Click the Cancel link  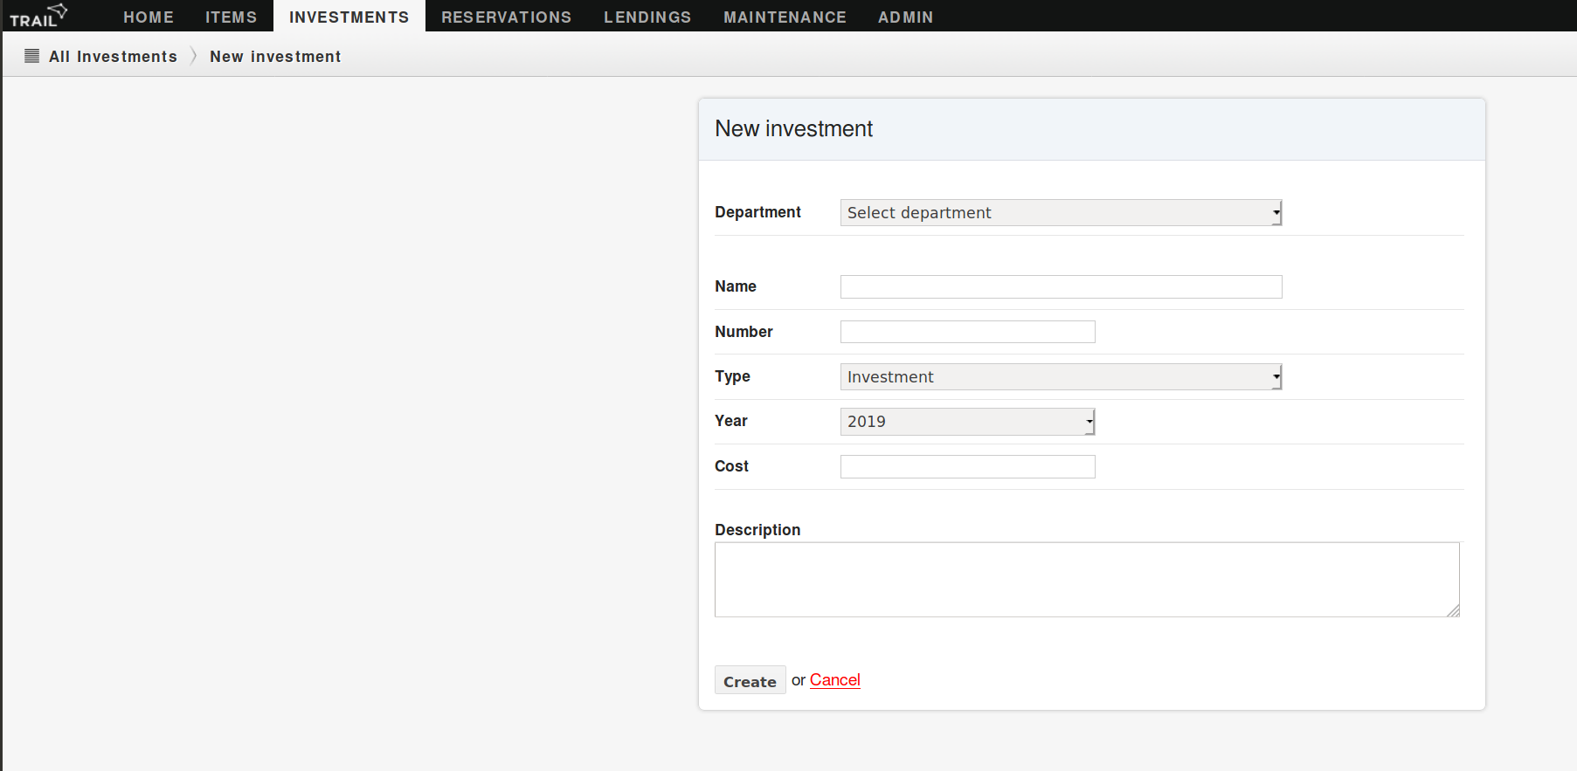[834, 680]
